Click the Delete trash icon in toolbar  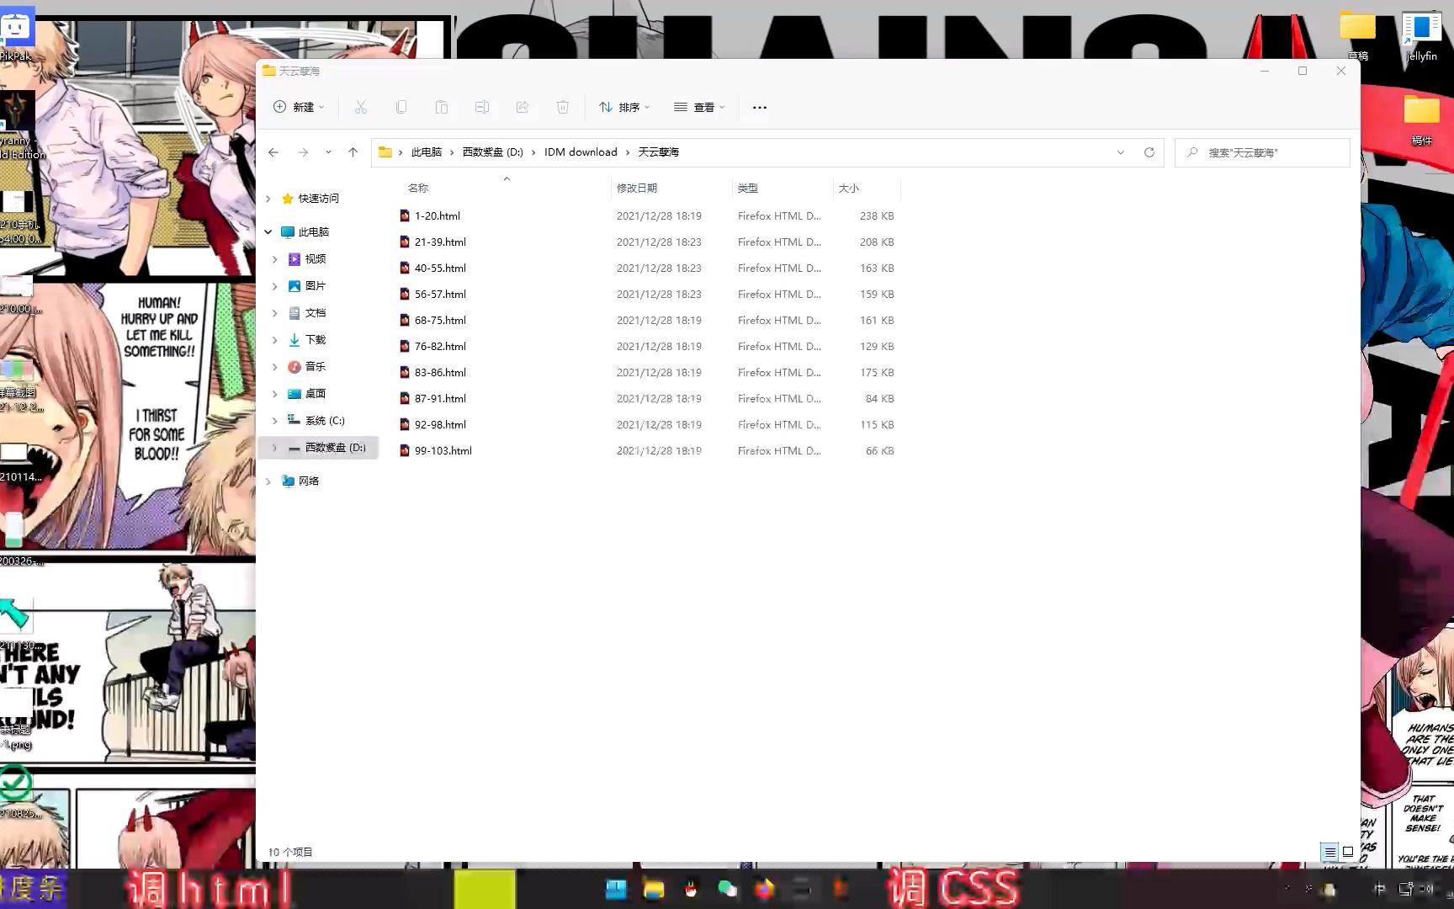click(x=563, y=107)
